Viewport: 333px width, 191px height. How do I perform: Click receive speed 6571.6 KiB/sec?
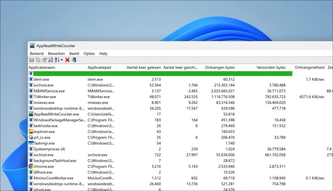[x=312, y=97]
